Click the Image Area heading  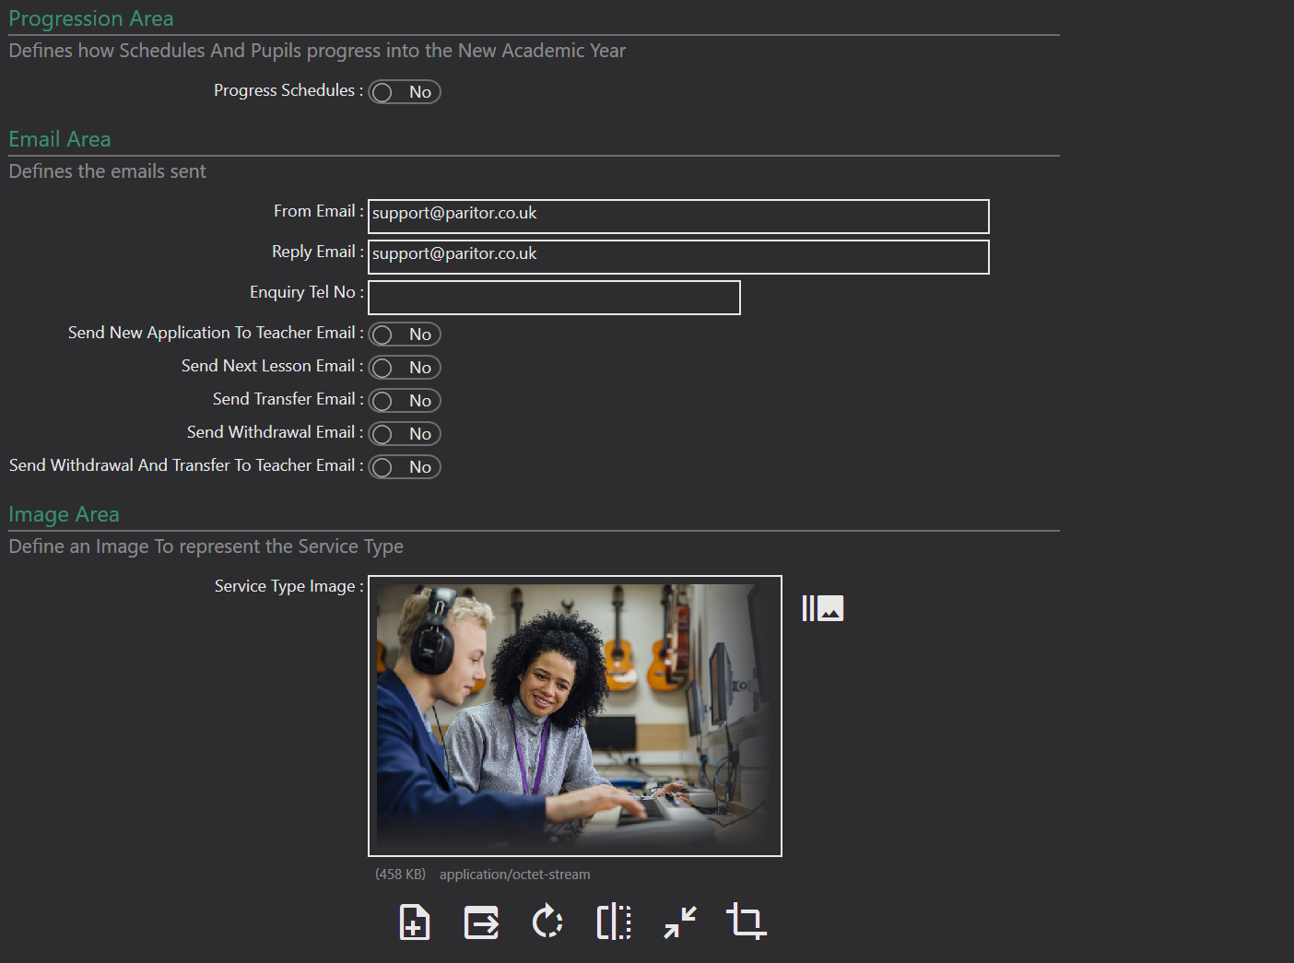(64, 514)
